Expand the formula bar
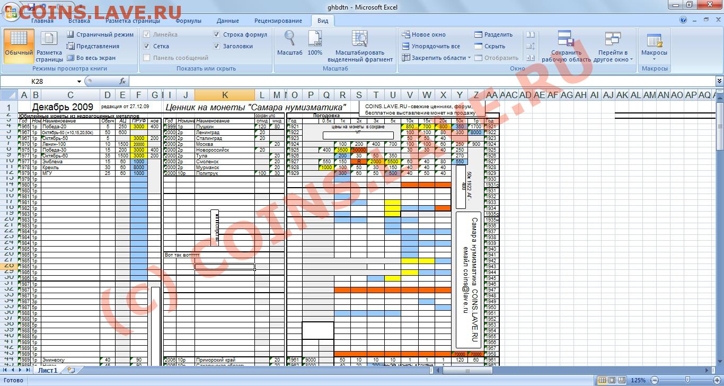 [719, 81]
